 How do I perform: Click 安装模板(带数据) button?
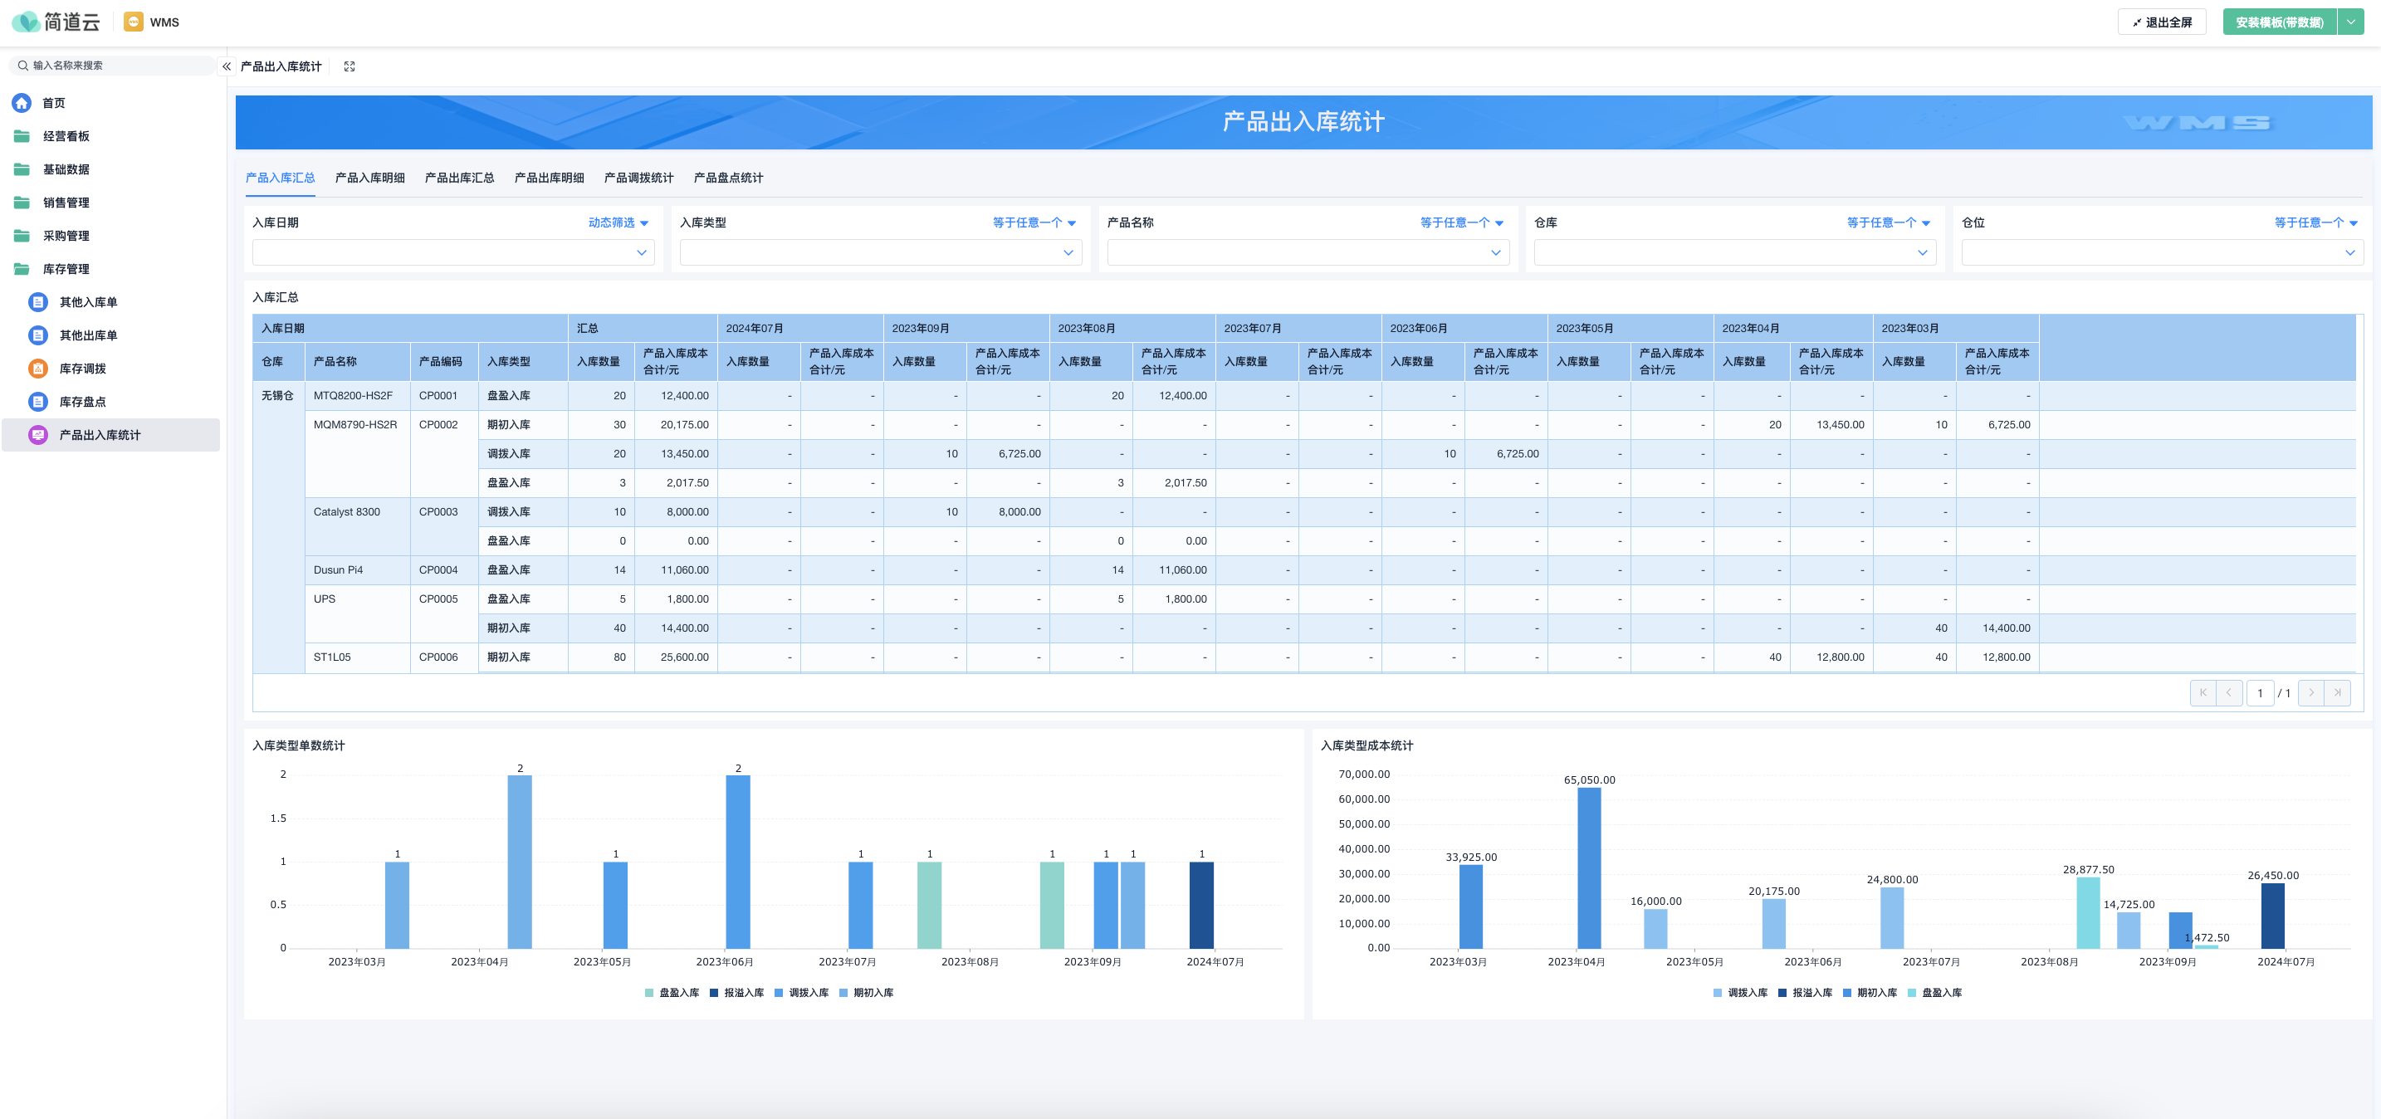point(2278,22)
